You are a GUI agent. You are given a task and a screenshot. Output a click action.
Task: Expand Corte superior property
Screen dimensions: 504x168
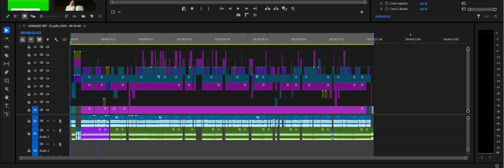click(381, 3)
